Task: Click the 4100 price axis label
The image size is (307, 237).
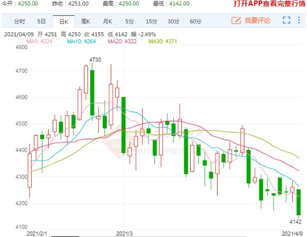Action: (21, 227)
